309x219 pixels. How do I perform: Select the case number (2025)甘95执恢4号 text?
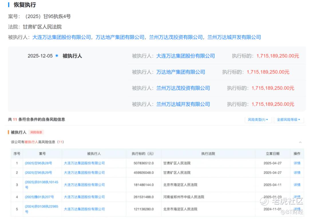48,16
